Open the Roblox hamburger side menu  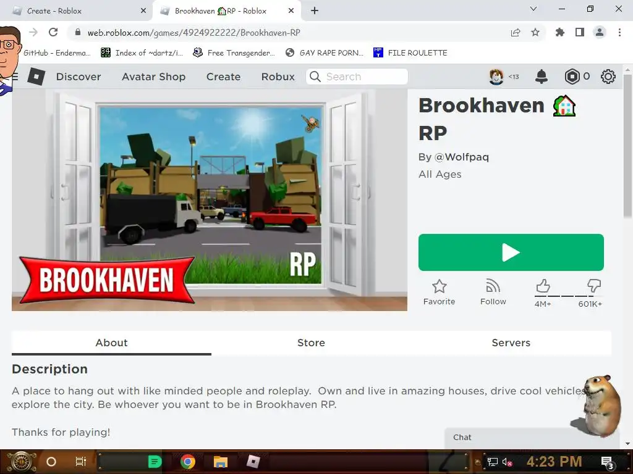15,76
